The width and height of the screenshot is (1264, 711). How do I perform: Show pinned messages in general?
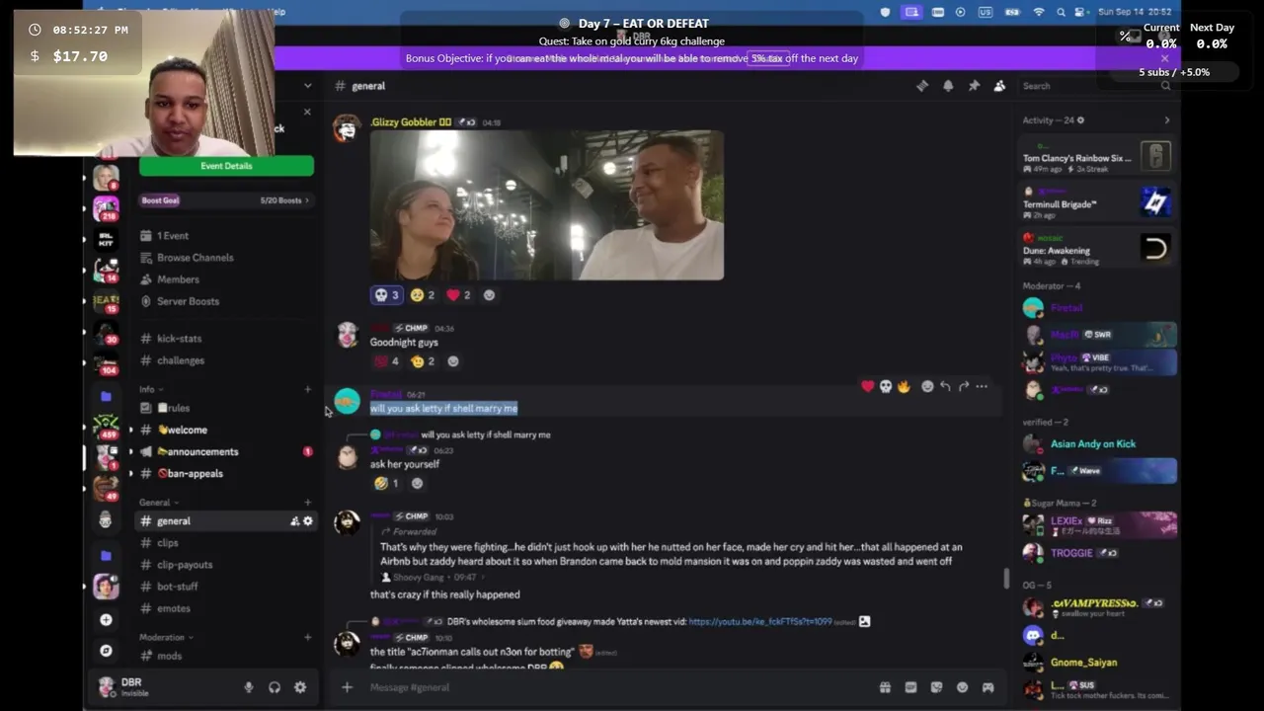click(974, 86)
